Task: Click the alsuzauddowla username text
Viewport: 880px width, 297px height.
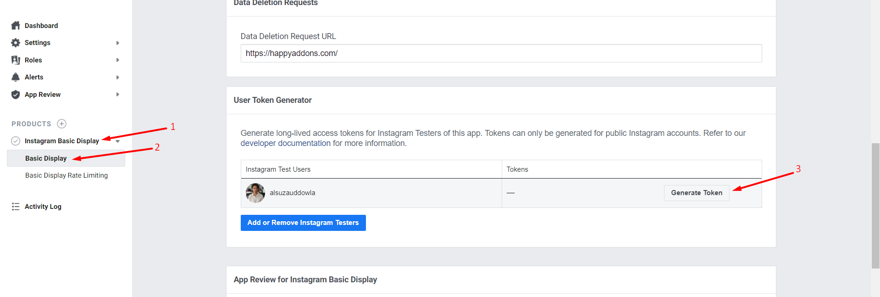Action: (293, 193)
